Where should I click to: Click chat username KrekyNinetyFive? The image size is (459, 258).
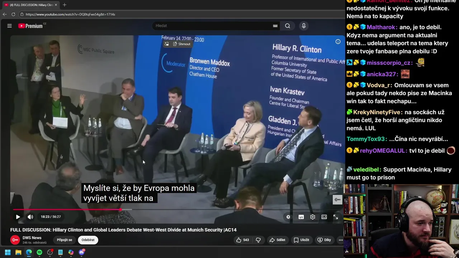pos(377,112)
